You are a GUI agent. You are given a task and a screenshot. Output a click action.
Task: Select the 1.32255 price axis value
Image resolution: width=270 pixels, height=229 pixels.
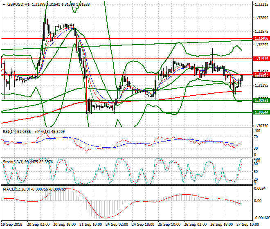coord(261,45)
